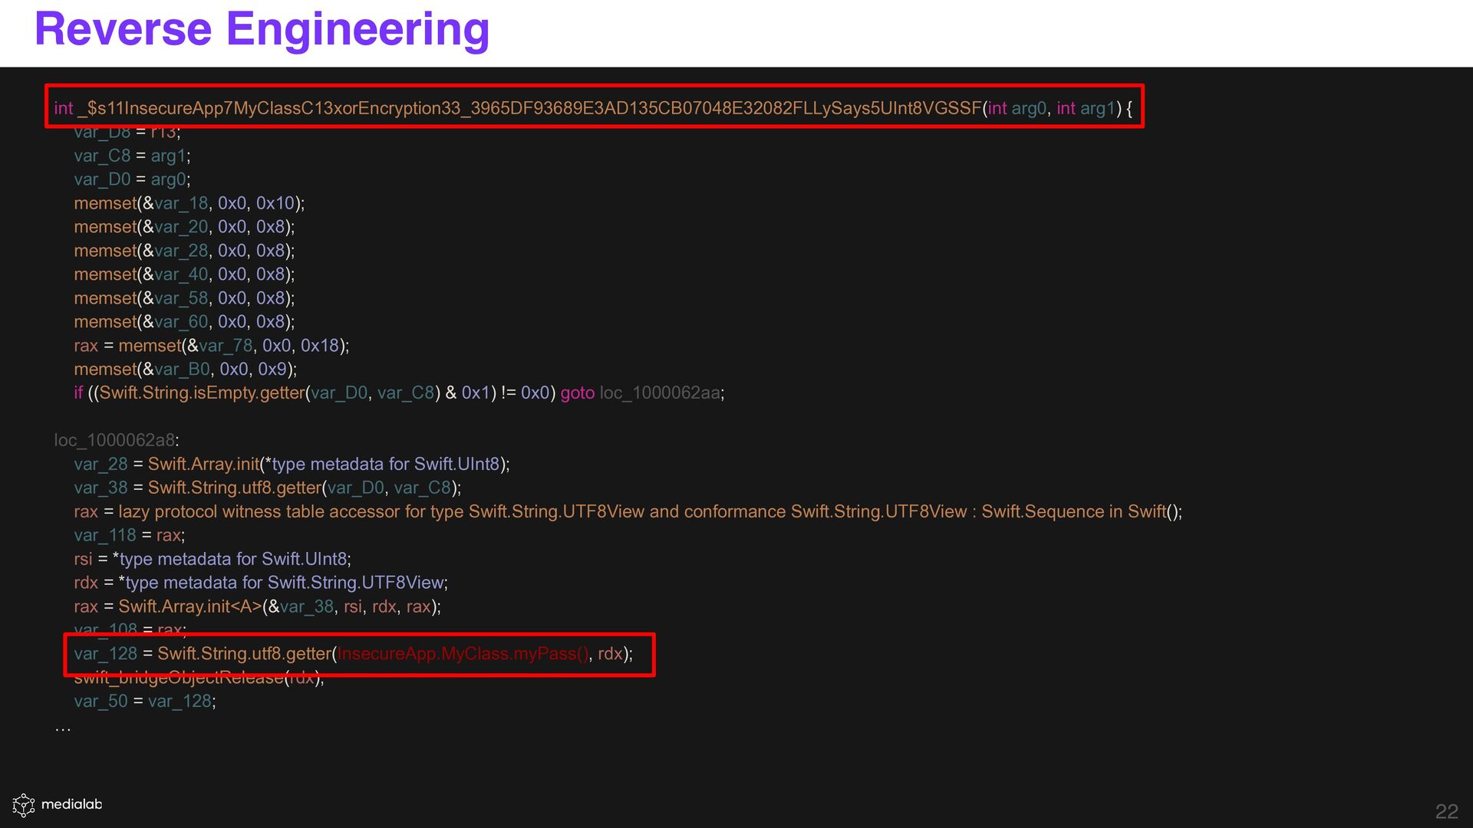Click the loc_1000062a8 label line
This screenshot has height=828, width=1473.
pyautogui.click(x=117, y=440)
